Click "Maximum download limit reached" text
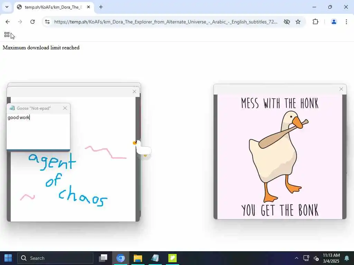 [41, 48]
